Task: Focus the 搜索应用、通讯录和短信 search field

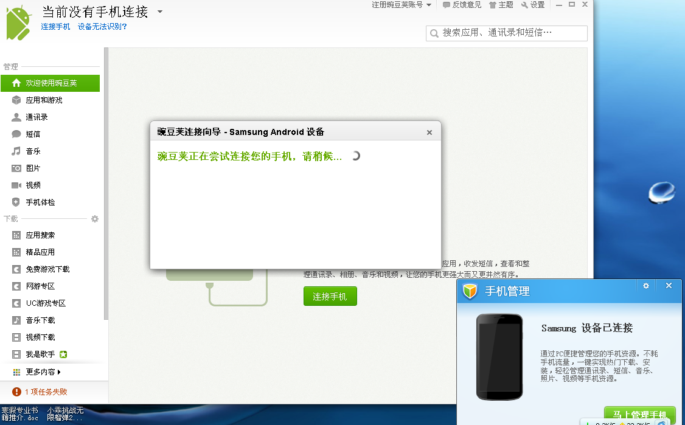Action: 506,33
